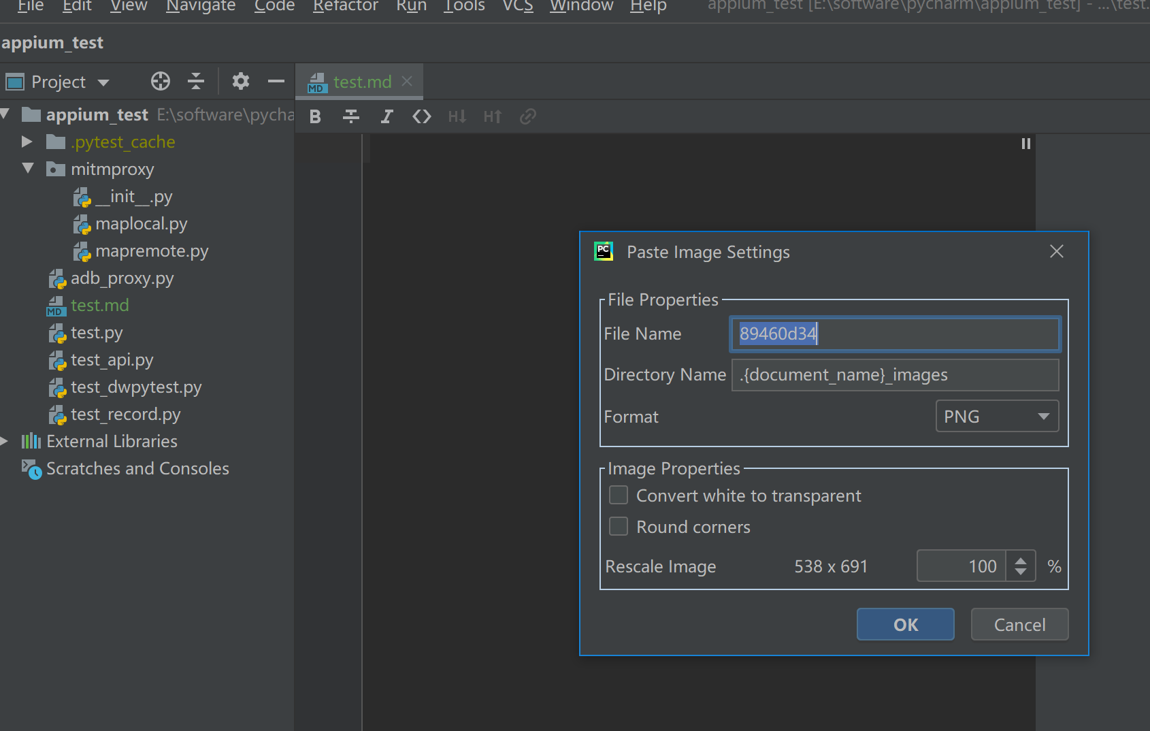Collapse the mitmproxy folder
Image resolution: width=1150 pixels, height=731 pixels.
pos(28,168)
